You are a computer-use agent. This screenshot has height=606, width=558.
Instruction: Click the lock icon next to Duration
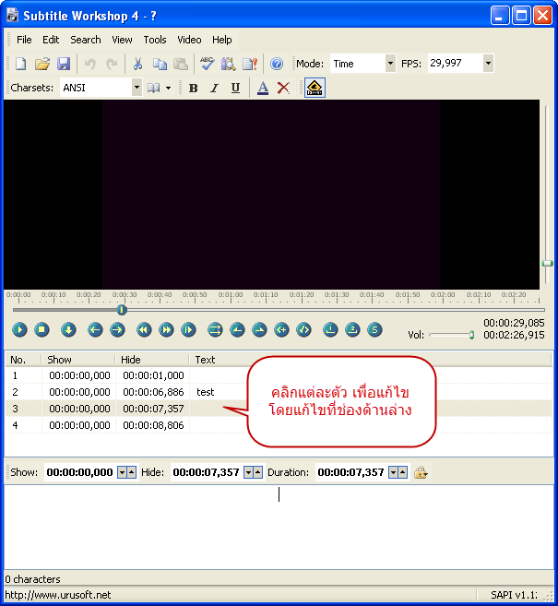pos(421,472)
